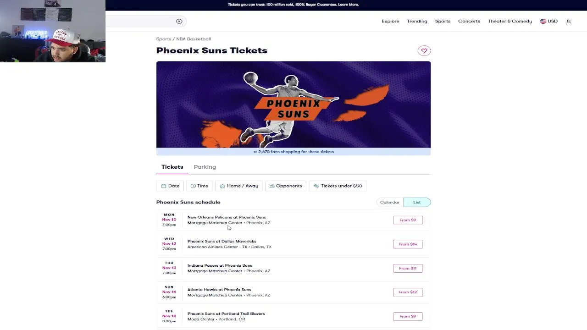Click the heart favorite icon for Phoenix Suns
Image resolution: width=587 pixels, height=330 pixels.
coord(424,51)
